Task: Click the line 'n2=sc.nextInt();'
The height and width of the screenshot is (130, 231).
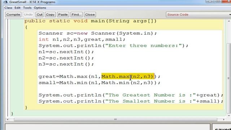Action: [x=66, y=58]
